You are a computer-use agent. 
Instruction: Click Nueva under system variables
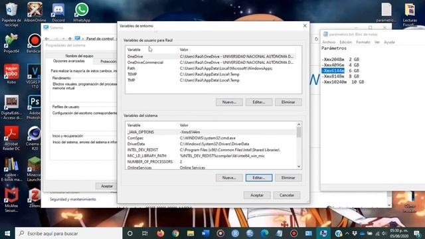click(x=229, y=178)
